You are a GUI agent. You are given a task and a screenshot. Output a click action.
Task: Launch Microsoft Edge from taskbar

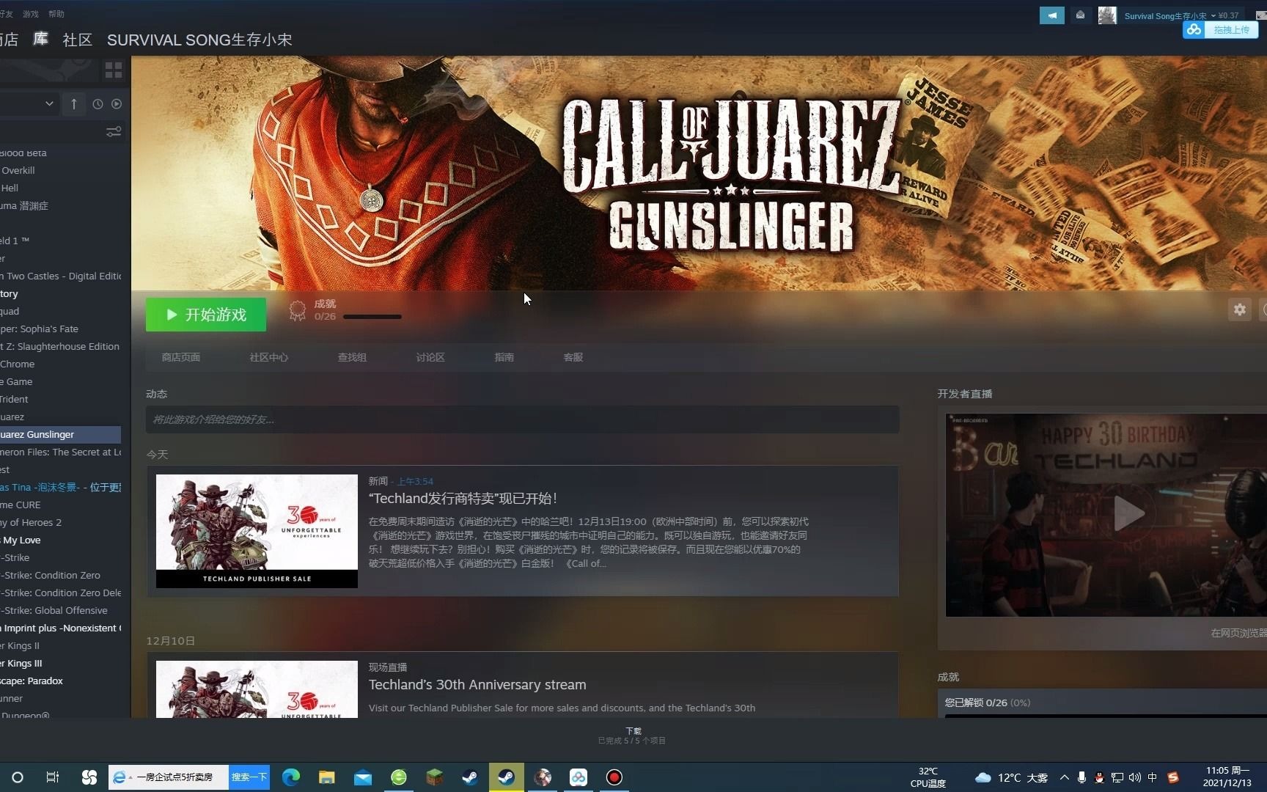(x=291, y=777)
